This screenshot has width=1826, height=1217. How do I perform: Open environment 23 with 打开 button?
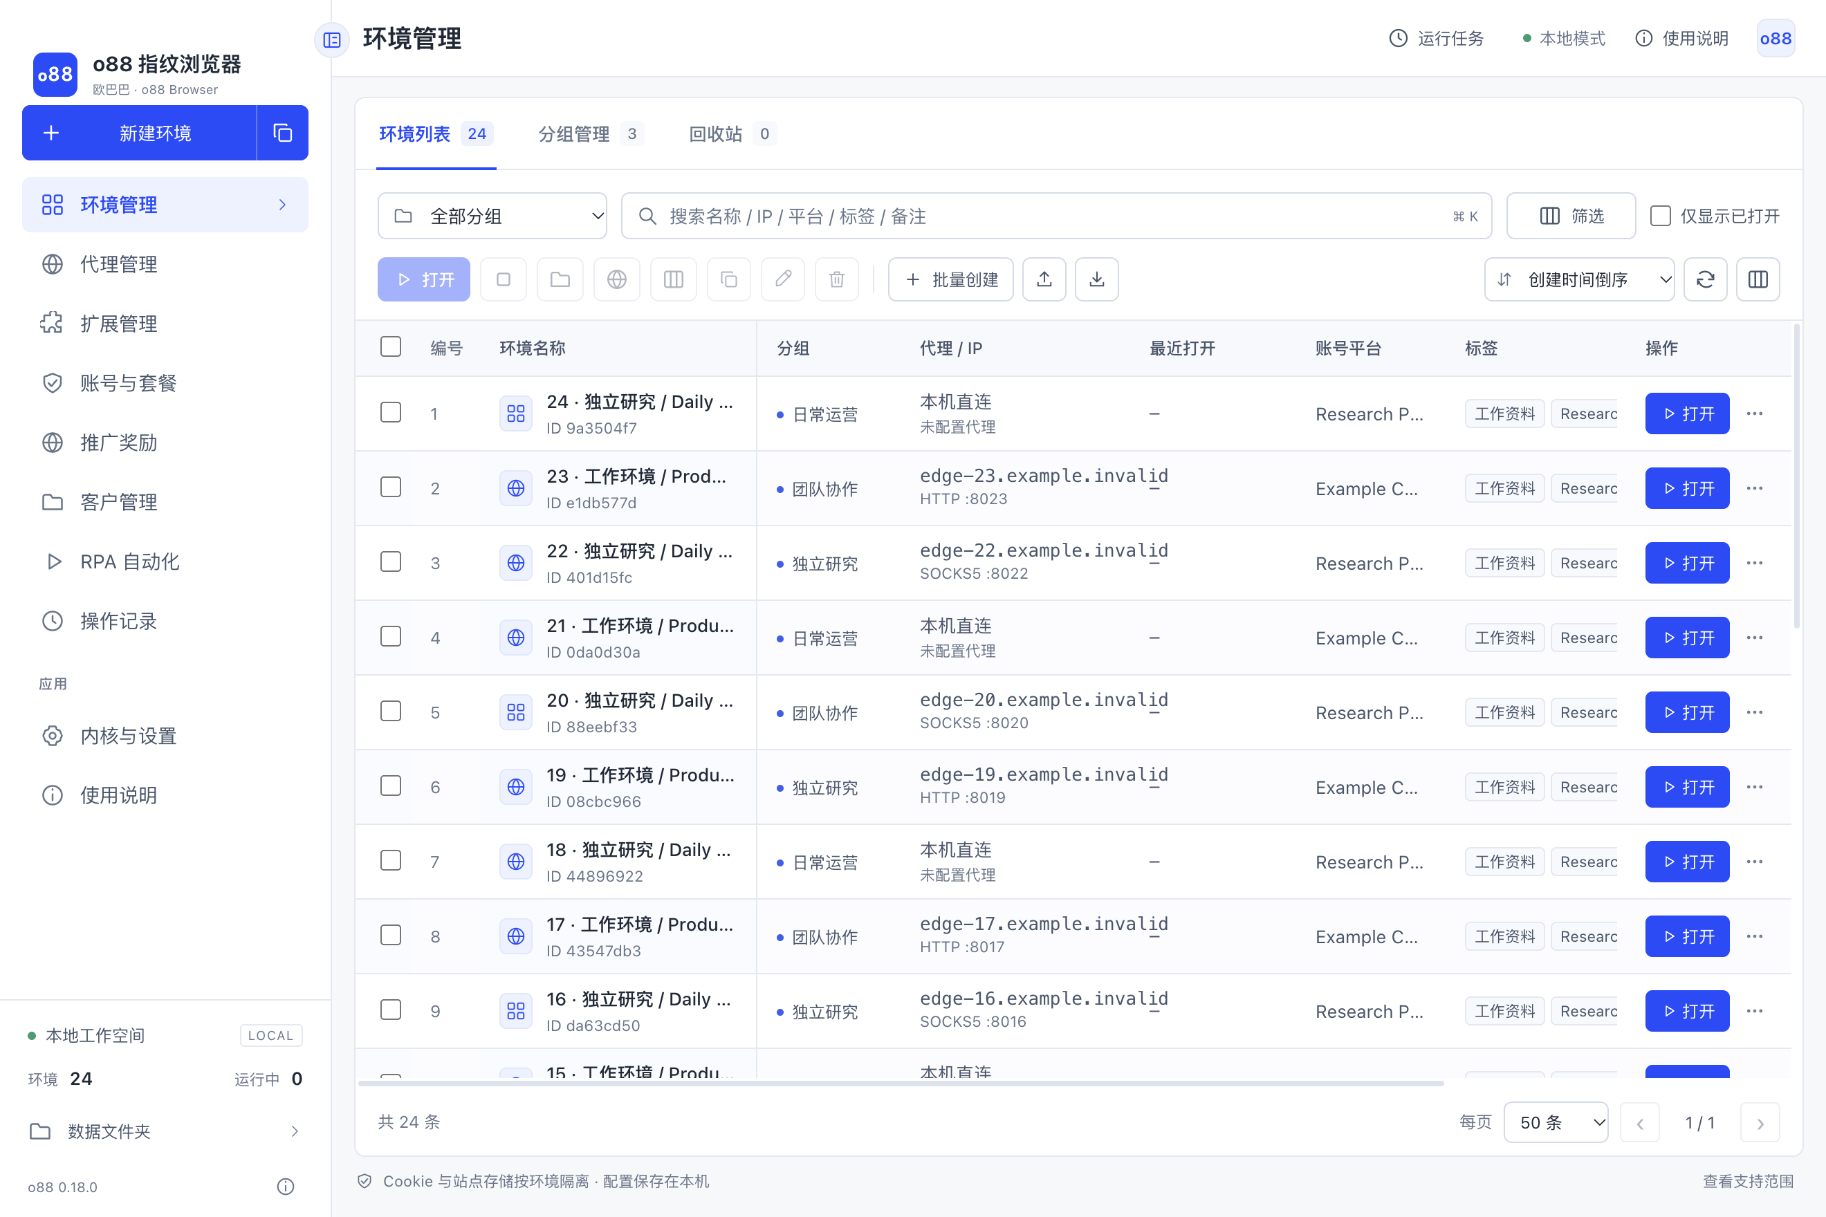[x=1687, y=488]
